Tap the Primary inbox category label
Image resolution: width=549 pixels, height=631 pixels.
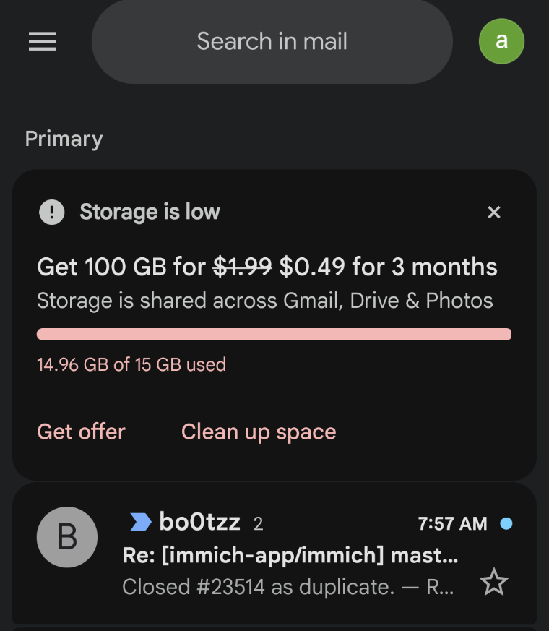click(x=64, y=139)
